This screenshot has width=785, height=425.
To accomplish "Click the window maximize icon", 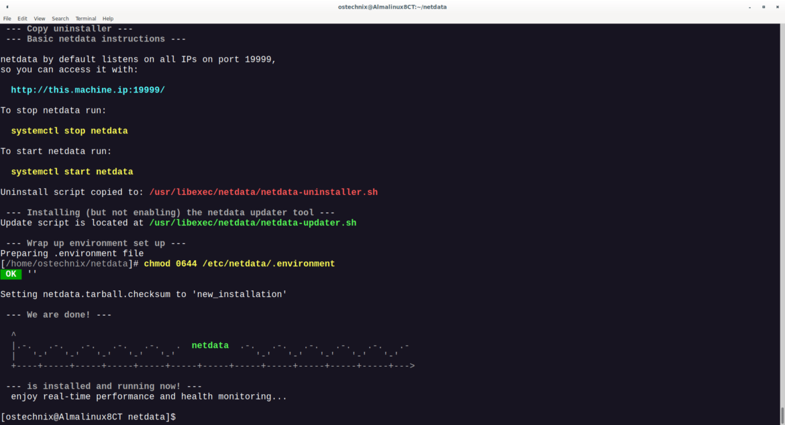I will [x=764, y=7].
